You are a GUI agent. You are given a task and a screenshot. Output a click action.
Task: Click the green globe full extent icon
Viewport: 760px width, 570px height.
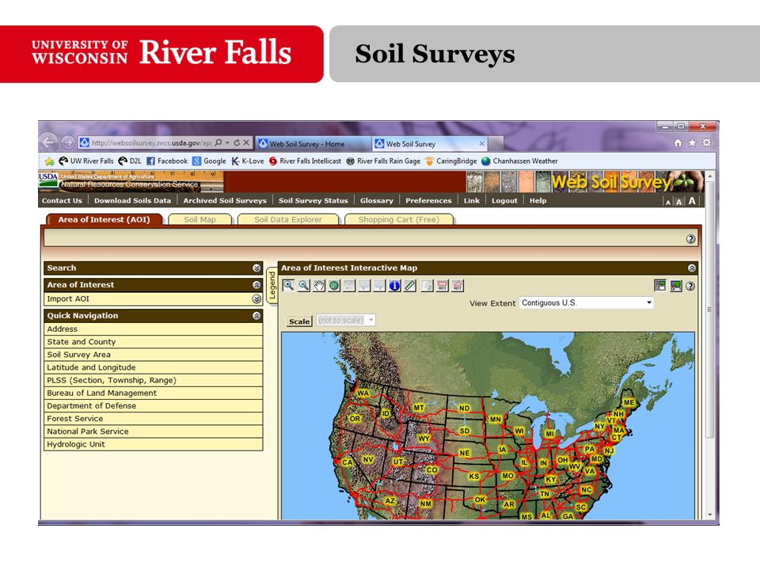(x=334, y=286)
